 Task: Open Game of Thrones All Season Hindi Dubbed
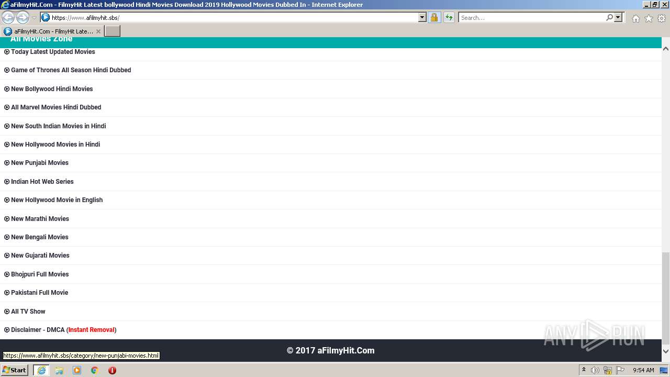tap(71, 70)
